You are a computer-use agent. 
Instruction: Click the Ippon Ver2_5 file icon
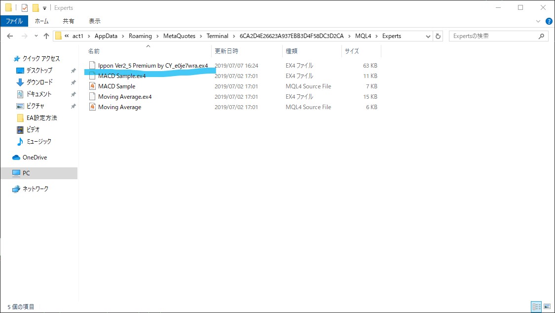point(92,65)
